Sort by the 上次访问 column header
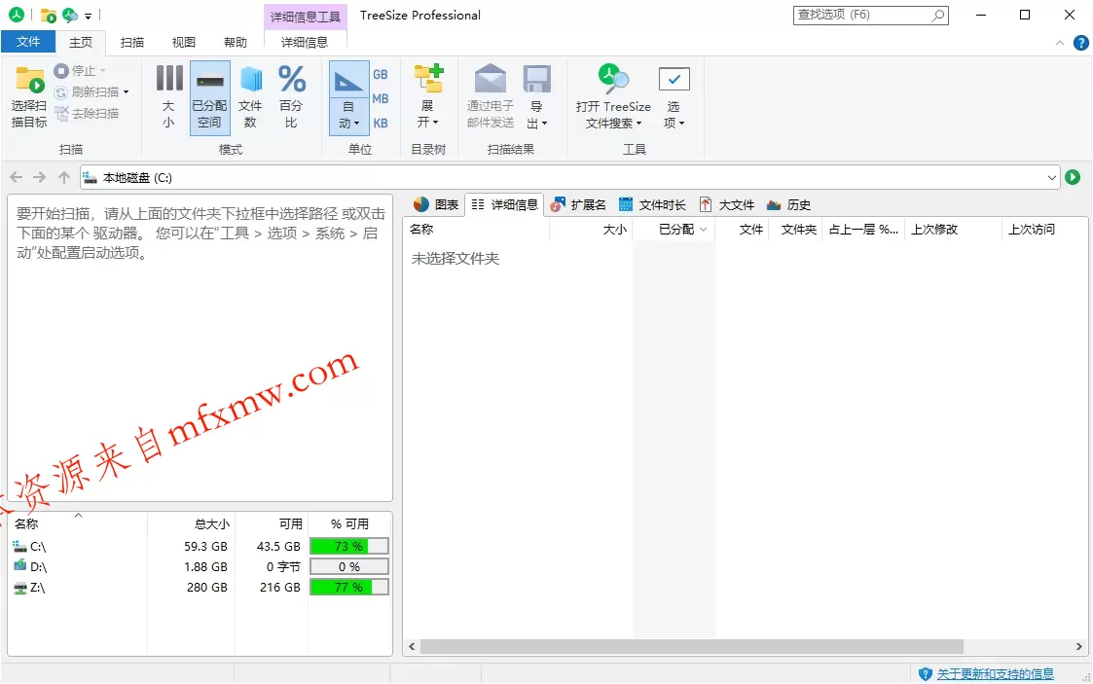This screenshot has width=1093, height=684. click(1044, 230)
